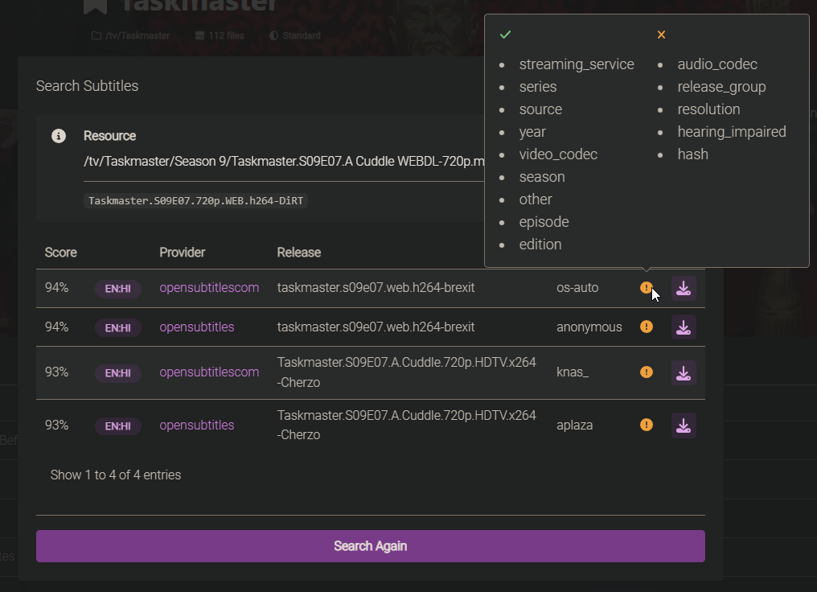Click audio_codec in unmatched list
The width and height of the screenshot is (817, 592).
[x=717, y=64]
